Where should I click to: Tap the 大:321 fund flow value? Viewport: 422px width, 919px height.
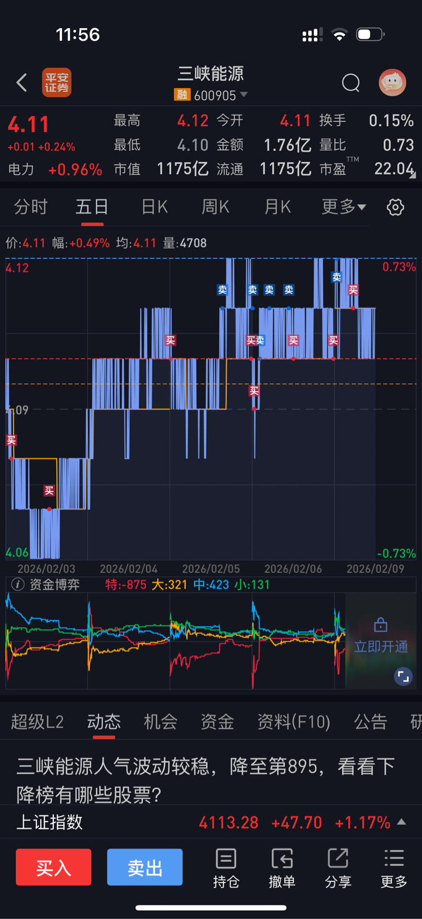coord(170,584)
